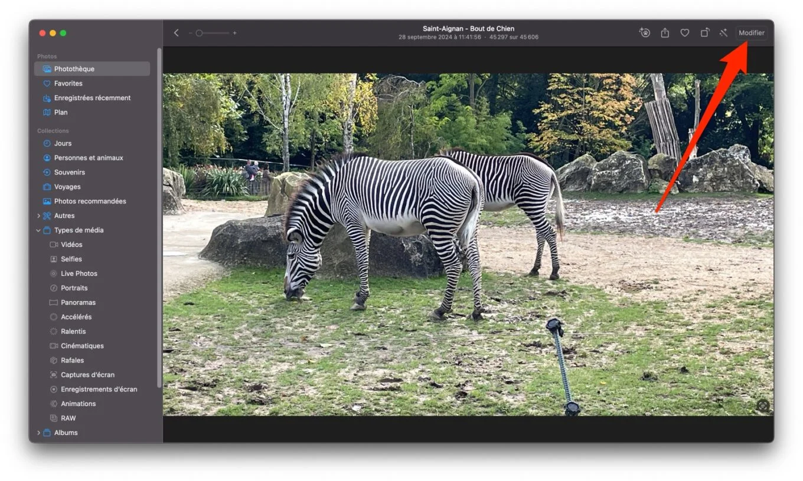Click the Vidéos camera icon
This screenshot has width=803, height=481.
(54, 245)
